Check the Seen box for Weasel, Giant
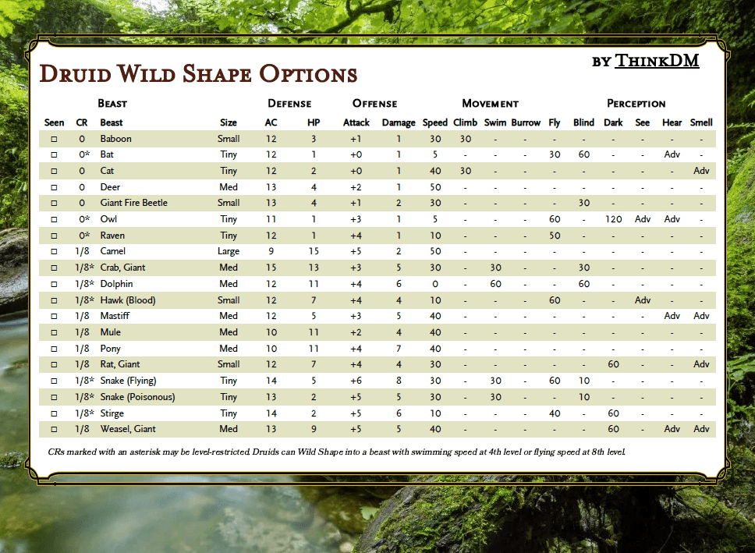 pos(53,428)
